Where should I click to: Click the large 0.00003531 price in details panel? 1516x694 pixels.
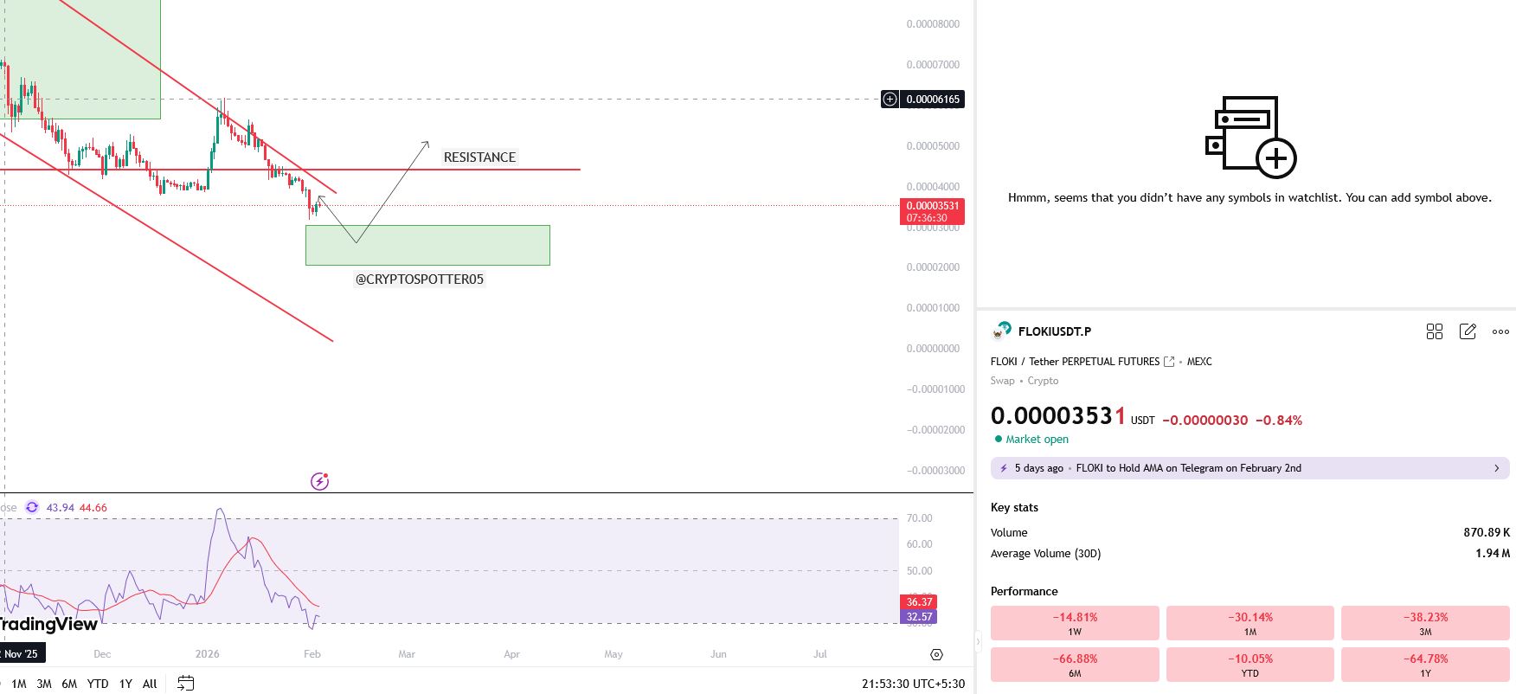pyautogui.click(x=1058, y=416)
